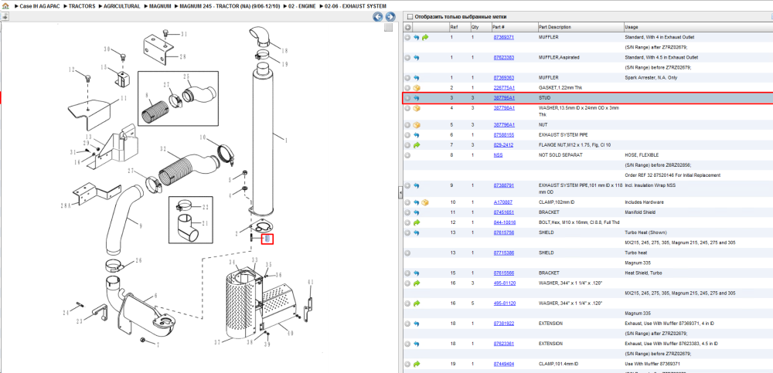The image size is (773, 373).
Task: Open the NSS part link
Action: [x=498, y=155]
